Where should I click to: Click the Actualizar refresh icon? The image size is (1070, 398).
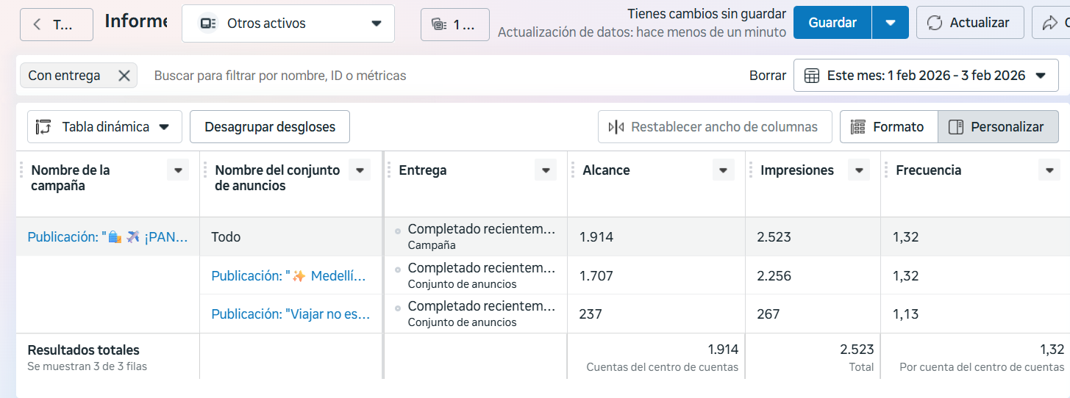(x=935, y=23)
